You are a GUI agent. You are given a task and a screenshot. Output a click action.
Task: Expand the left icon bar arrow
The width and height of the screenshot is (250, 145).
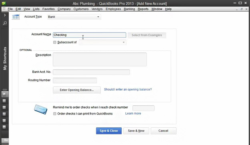5,15
